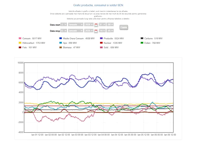Click the pink Consum legend swatch
The image size is (202, 142).
click(20, 38)
